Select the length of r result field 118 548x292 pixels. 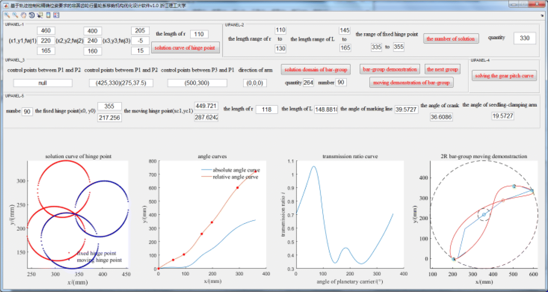(267, 110)
